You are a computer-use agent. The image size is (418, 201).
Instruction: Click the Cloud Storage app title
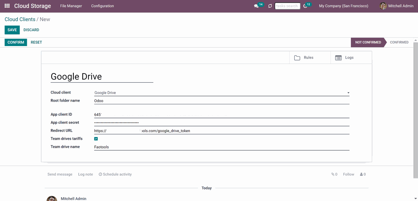(x=32, y=6)
